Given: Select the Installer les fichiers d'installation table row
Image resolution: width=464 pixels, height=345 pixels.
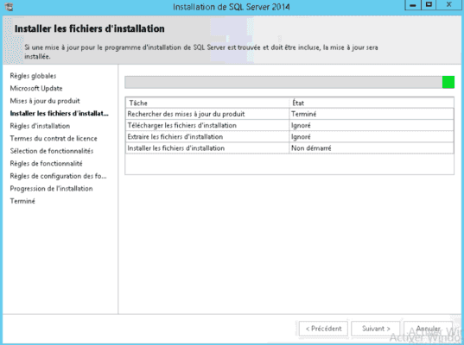Looking at the screenshot, I should [x=289, y=148].
